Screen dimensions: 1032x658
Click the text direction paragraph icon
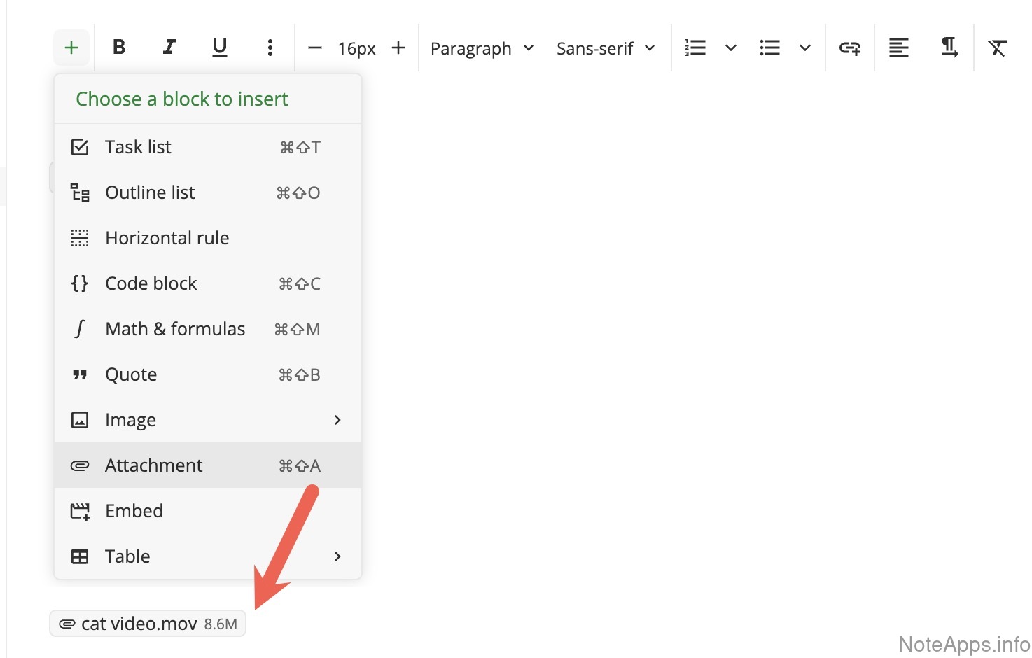point(949,48)
